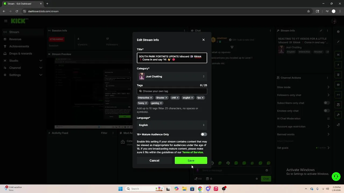Toggle Emotes-only chat switch
The image size is (344, 193).
click(x=327, y=111)
